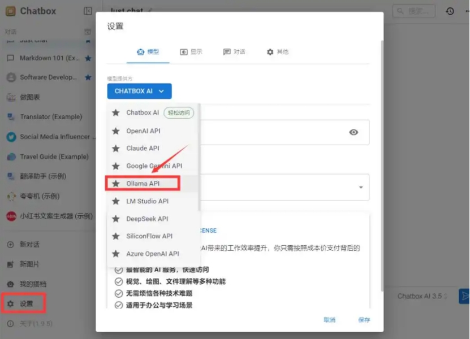Click 保存 to save settings
This screenshot has width=470, height=339.
point(364,320)
